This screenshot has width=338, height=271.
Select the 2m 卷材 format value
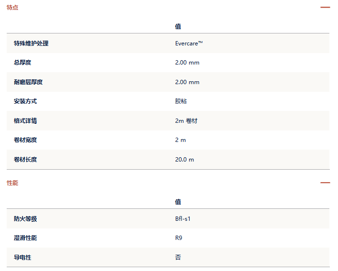tap(186, 121)
